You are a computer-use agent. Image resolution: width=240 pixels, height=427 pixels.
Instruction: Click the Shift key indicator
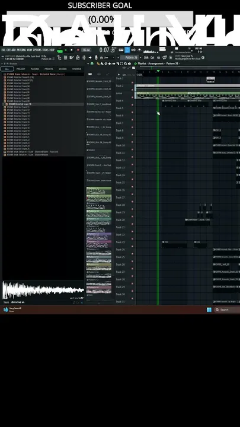[146, 58]
